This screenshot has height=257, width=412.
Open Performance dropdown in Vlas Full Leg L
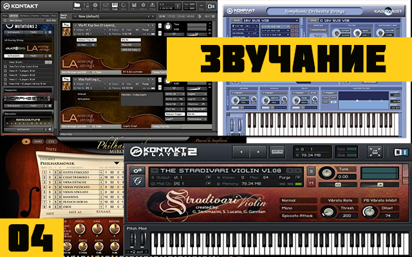coord(197,119)
